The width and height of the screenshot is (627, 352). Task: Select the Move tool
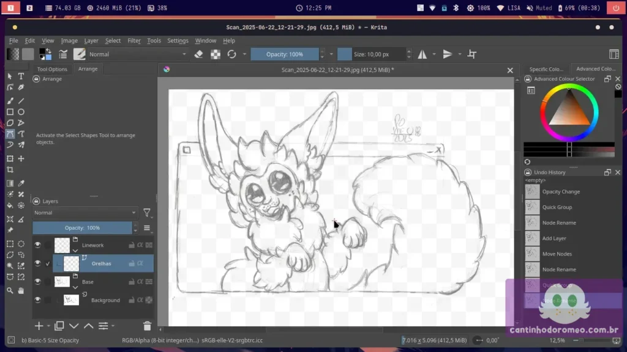point(21,159)
